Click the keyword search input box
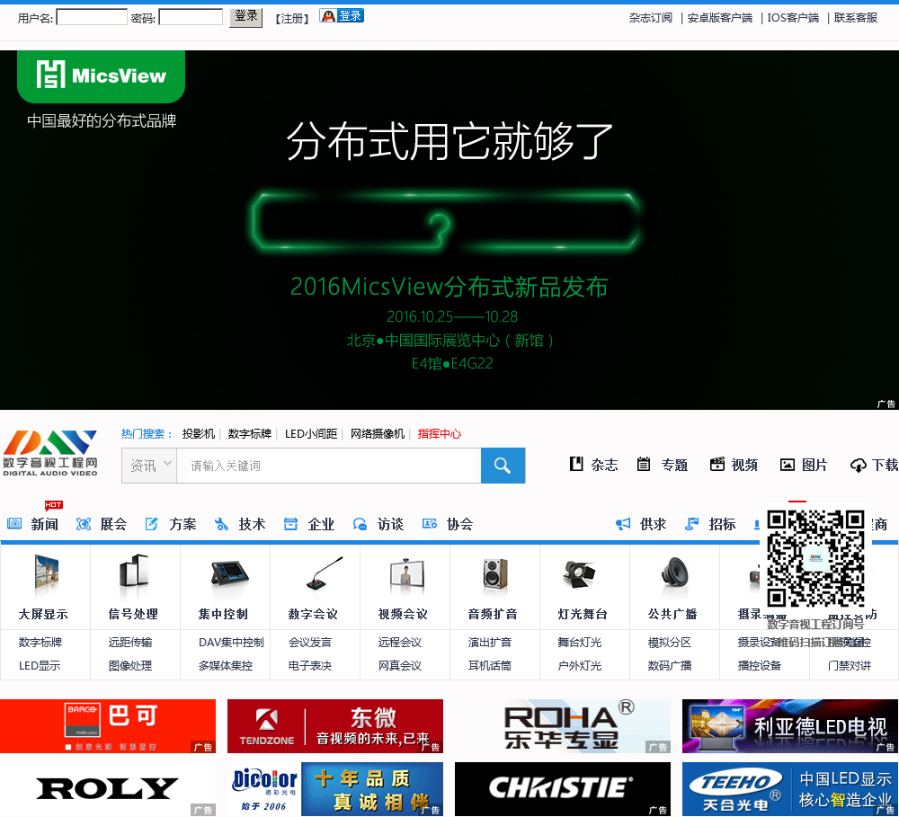Image resolution: width=899 pixels, height=817 pixels. point(328,466)
